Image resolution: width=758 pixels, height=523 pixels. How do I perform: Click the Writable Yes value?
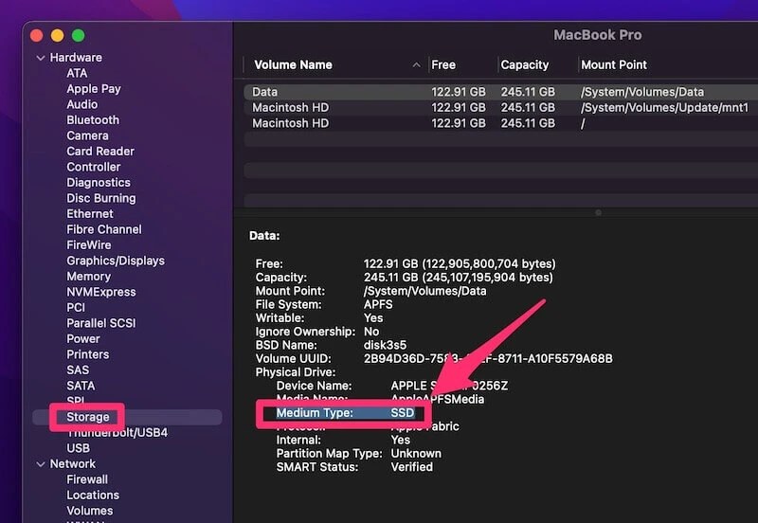click(373, 318)
